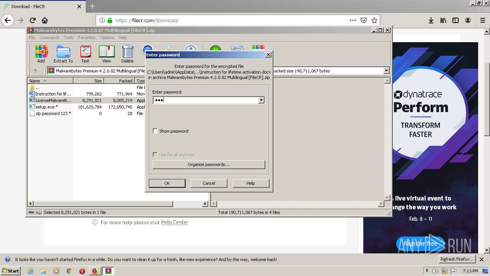Open Opera from the taskbar
The width and height of the screenshot is (490, 276).
82,271
